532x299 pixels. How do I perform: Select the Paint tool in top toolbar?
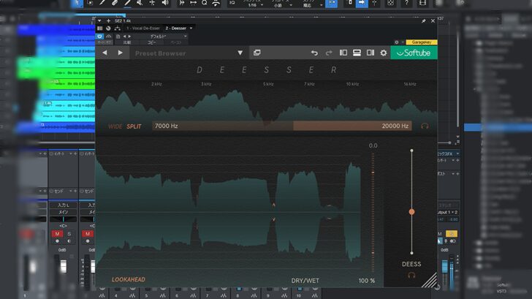coord(127,3)
